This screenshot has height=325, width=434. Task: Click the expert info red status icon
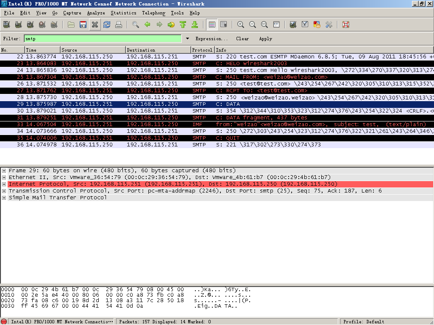tap(4, 322)
